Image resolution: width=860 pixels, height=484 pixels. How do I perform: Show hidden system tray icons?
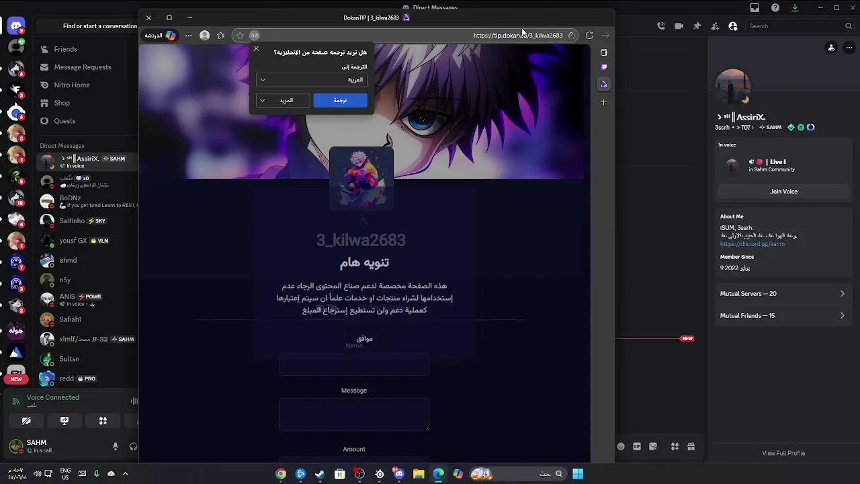[125, 474]
